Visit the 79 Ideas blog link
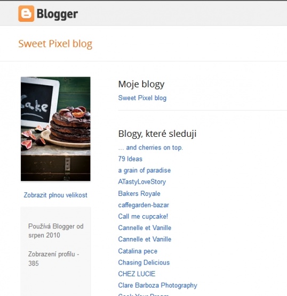 [130, 159]
